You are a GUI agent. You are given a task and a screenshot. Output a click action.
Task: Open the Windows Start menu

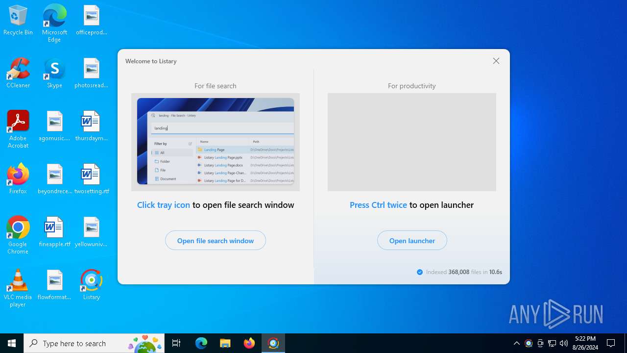(12, 343)
